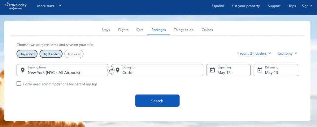317x127 pixels.
Task: Open the Sign in link
Action: [307, 6]
